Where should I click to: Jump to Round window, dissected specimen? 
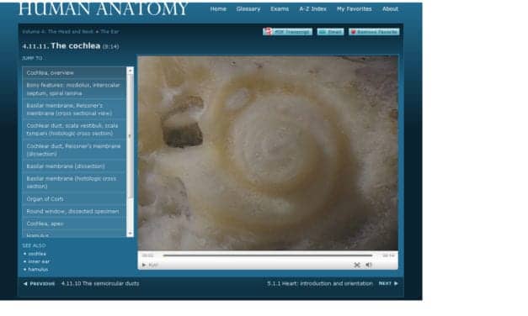[x=74, y=211]
